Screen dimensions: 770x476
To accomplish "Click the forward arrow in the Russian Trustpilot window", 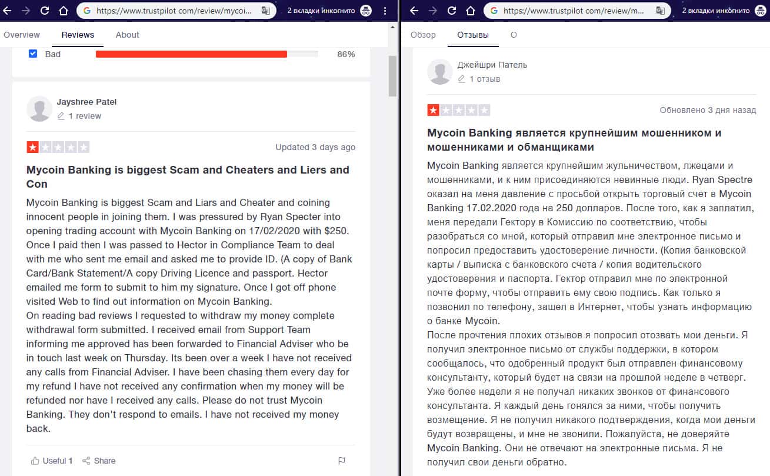I will coord(432,11).
